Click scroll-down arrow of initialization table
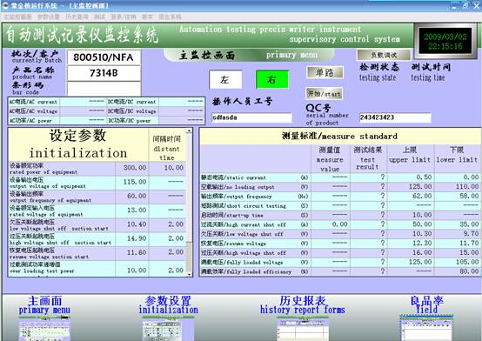This screenshot has height=341, width=482. coord(189,274)
